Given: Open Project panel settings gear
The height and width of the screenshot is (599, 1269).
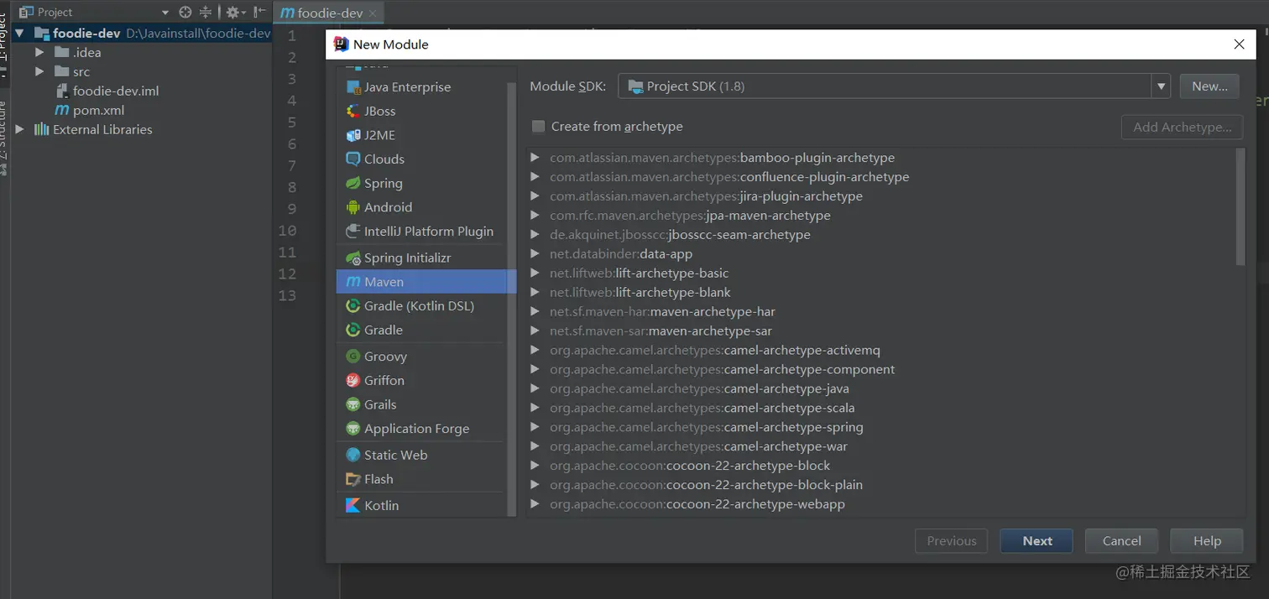Looking at the screenshot, I should 234,12.
